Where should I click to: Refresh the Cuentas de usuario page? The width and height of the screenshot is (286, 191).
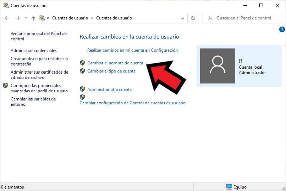193,18
